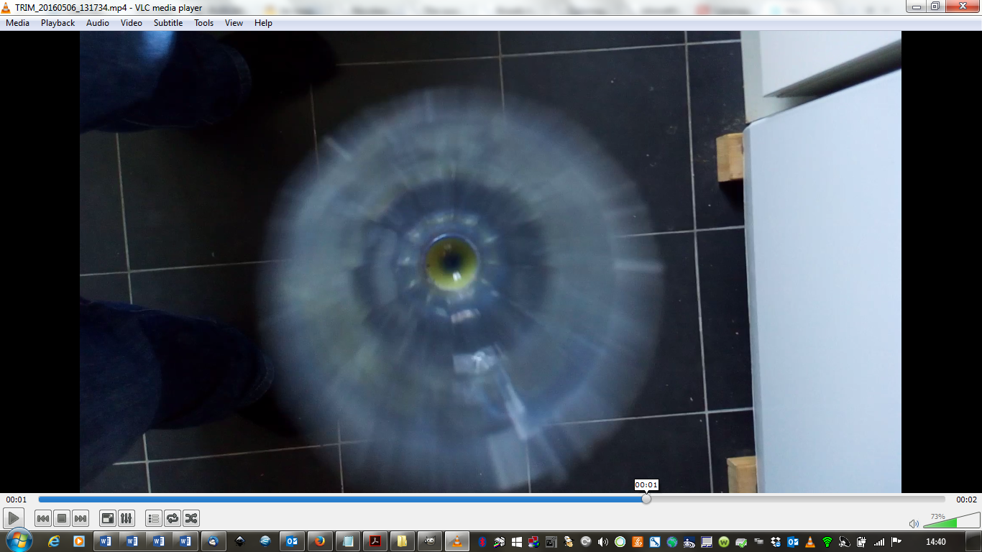Screen dimensions: 982x552
Task: Show extended settings and effects
Action: 127,518
